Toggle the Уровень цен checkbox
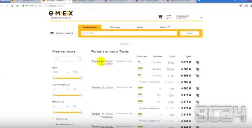Image resolution: width=252 pixels, height=128 pixels. click(x=53, y=119)
